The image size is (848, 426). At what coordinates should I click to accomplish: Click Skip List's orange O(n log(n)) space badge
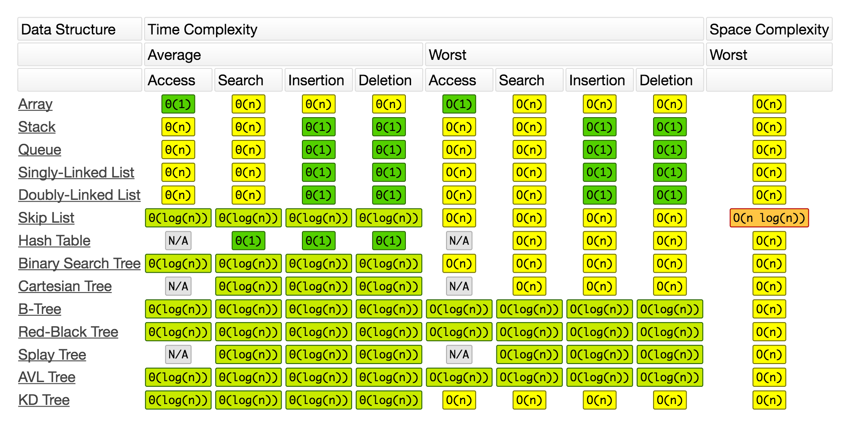coord(769,218)
